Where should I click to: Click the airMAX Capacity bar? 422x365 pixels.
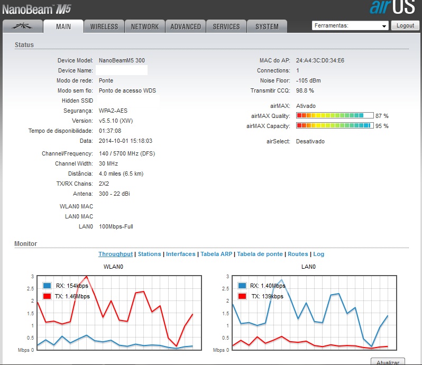click(x=335, y=125)
